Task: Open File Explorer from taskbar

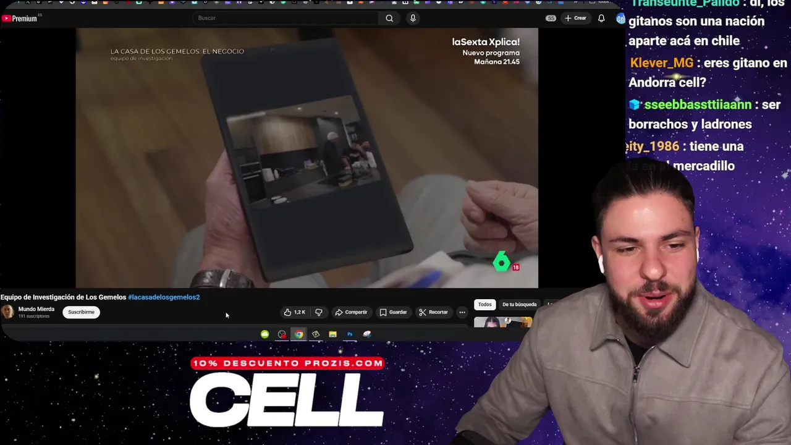Action: 332,334
